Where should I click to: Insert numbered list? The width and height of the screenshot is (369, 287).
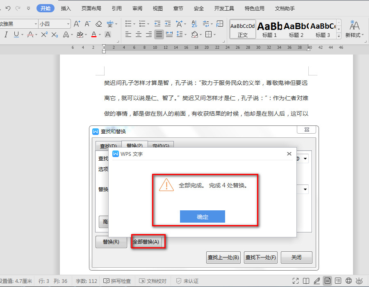142,24
